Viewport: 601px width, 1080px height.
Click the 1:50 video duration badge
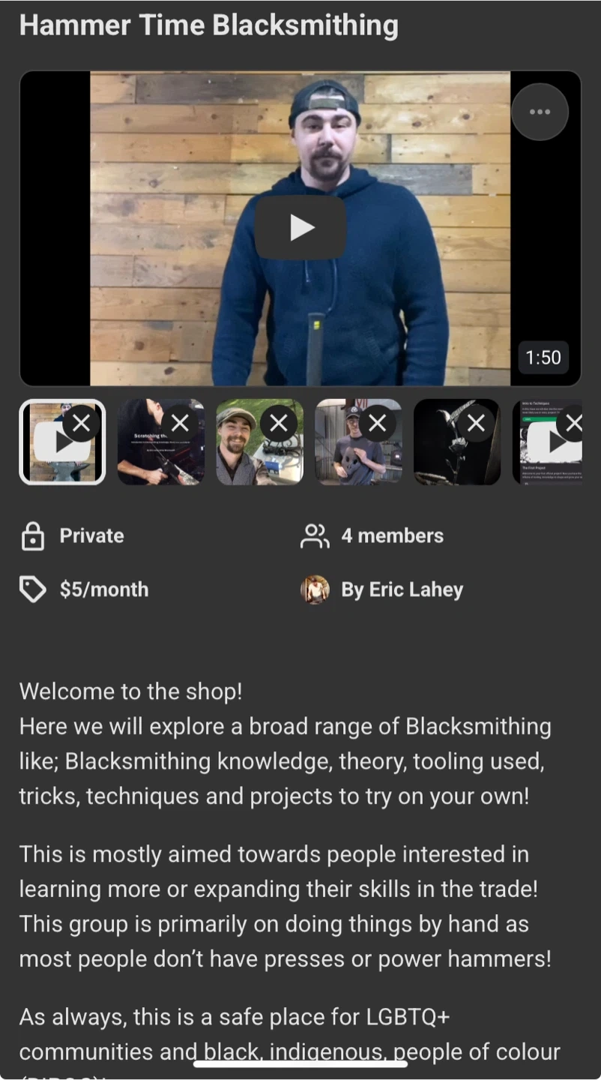point(543,358)
